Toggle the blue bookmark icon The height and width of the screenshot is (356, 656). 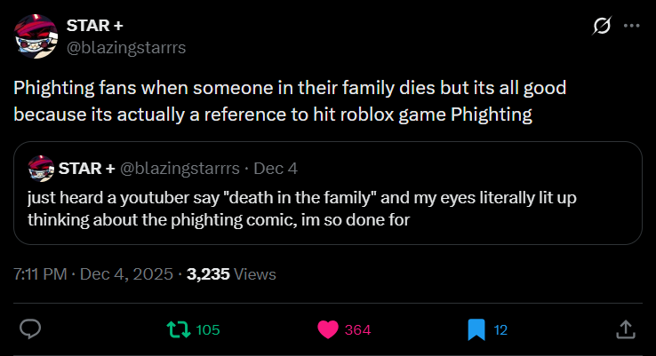(476, 329)
